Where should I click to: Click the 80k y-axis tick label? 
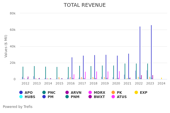coord(12,13)
